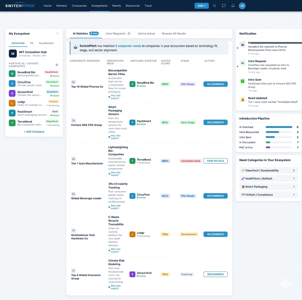This screenshot has height=300, width=302.
Task: Open the Ecosystems navigation item
Action: point(99,6)
